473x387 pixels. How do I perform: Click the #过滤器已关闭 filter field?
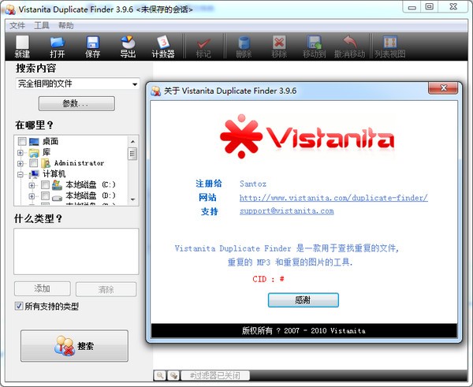click(x=215, y=375)
